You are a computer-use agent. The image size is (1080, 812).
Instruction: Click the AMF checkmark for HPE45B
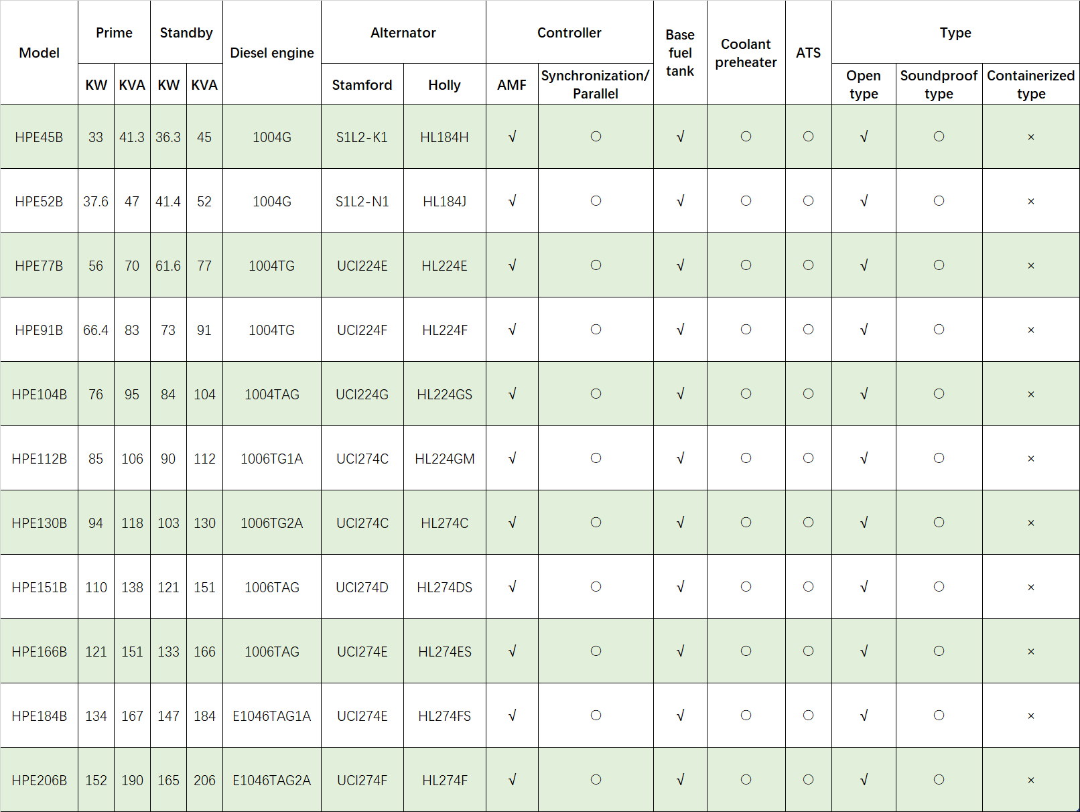tap(512, 137)
